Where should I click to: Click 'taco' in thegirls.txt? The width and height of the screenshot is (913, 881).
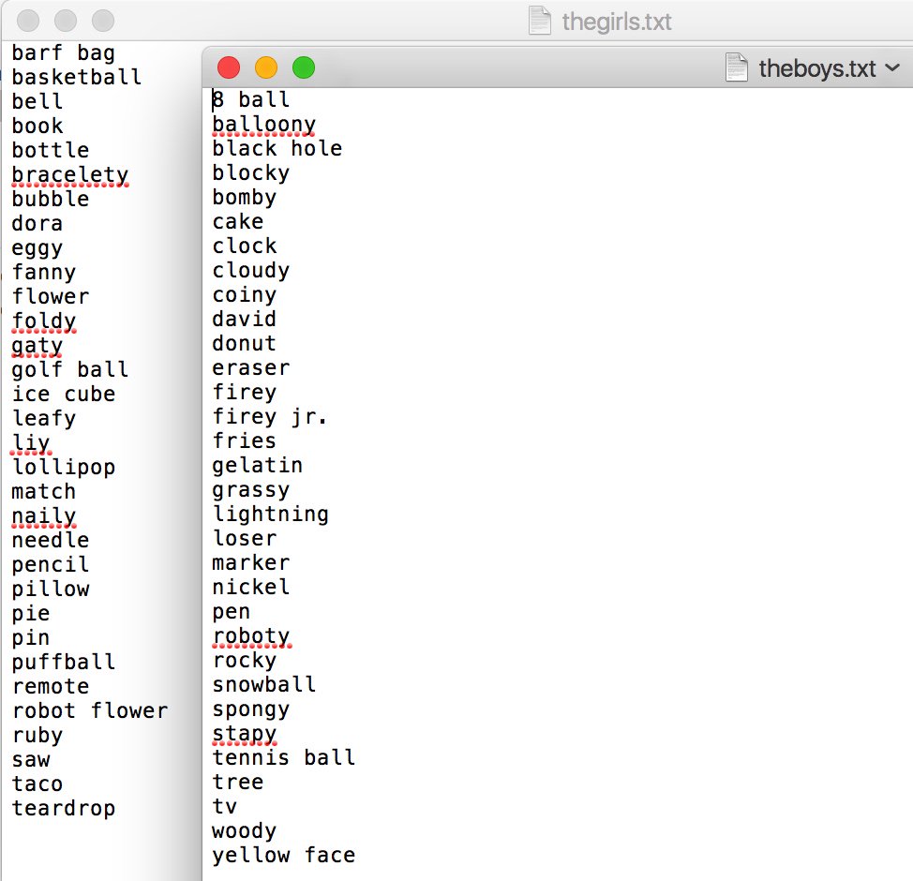(37, 784)
